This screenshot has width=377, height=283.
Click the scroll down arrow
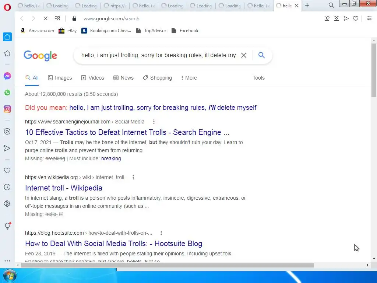(374, 259)
